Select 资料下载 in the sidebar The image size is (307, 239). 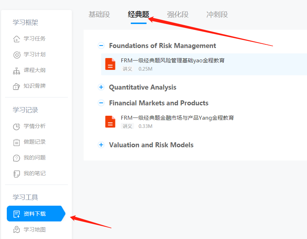pyautogui.click(x=34, y=214)
